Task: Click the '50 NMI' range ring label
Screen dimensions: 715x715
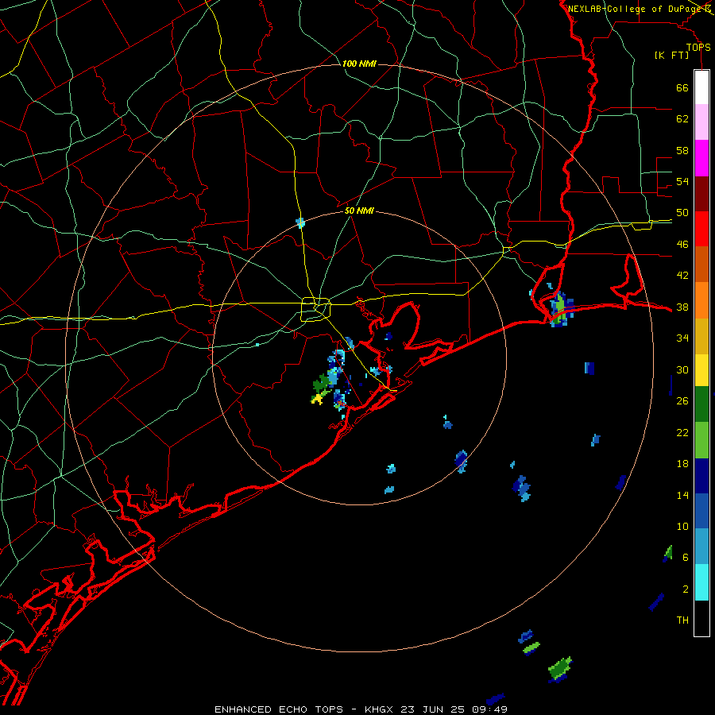Action: (x=359, y=211)
